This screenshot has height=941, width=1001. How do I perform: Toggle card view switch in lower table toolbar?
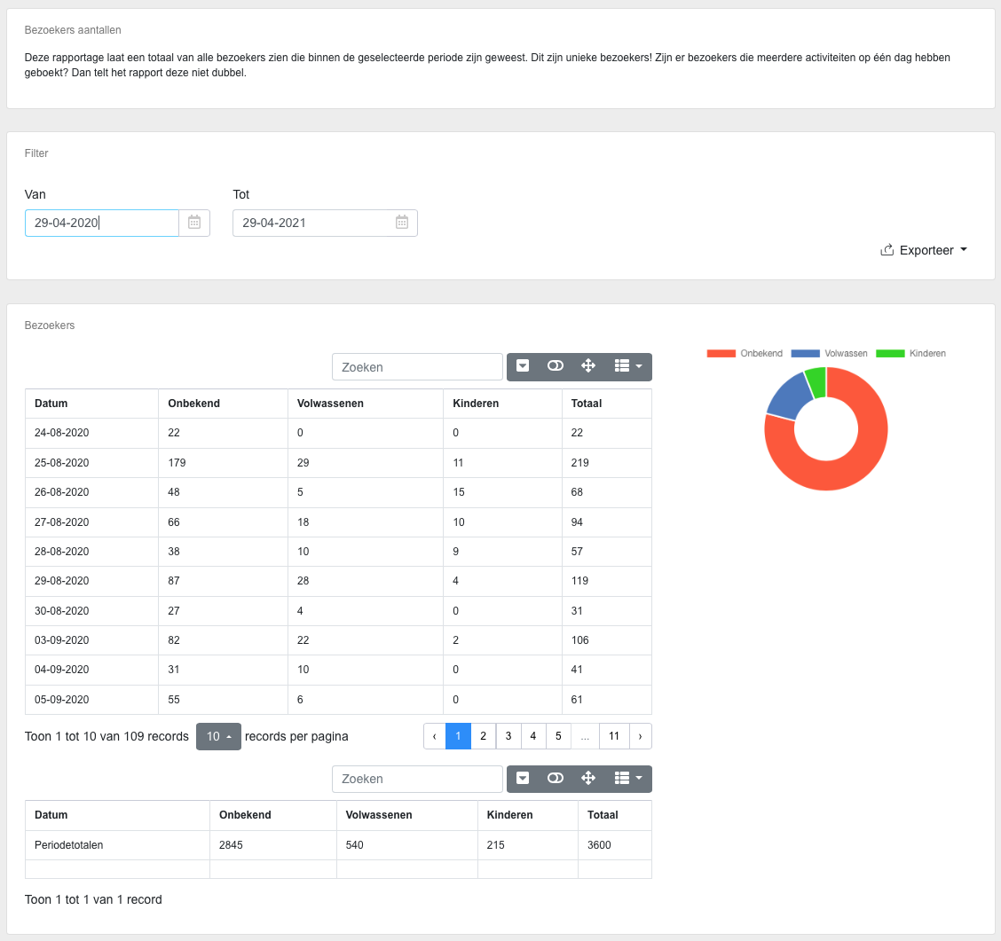coord(556,779)
